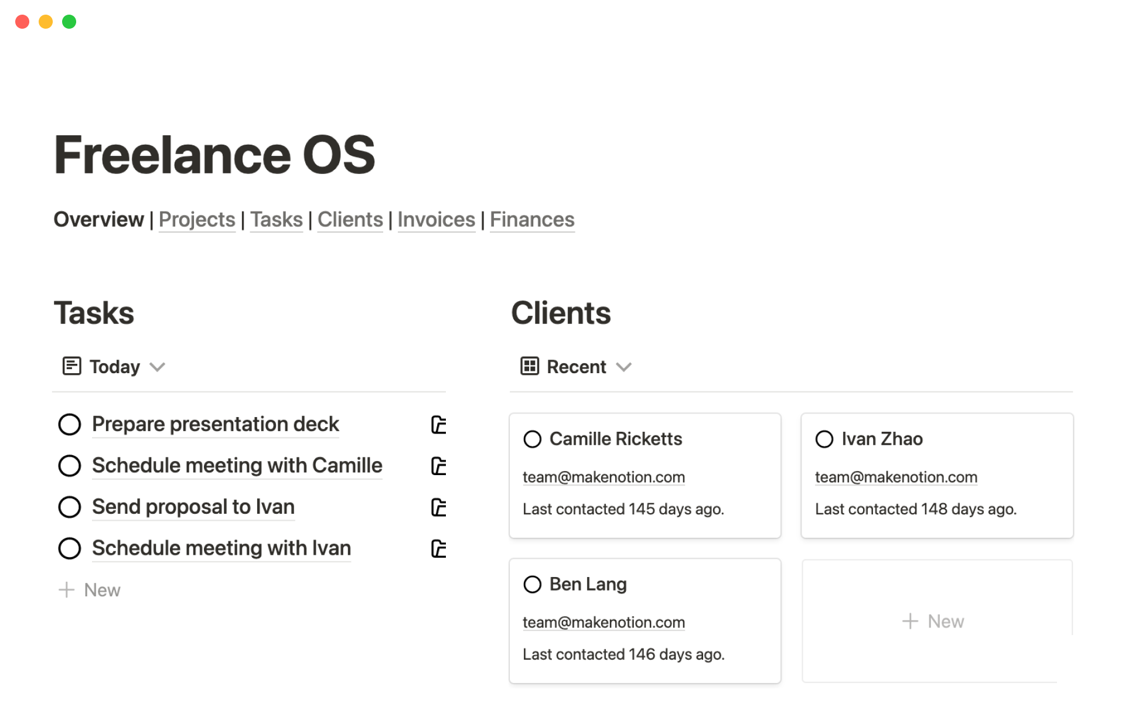Click the Recent gallery view icon
1125x703 pixels.
point(529,366)
